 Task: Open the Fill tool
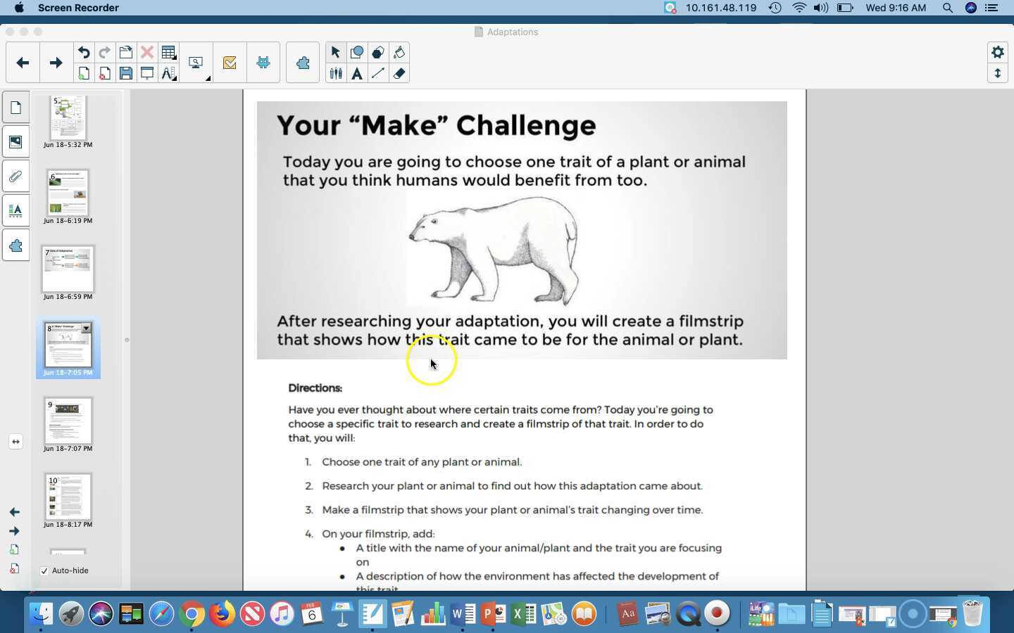tap(399, 52)
